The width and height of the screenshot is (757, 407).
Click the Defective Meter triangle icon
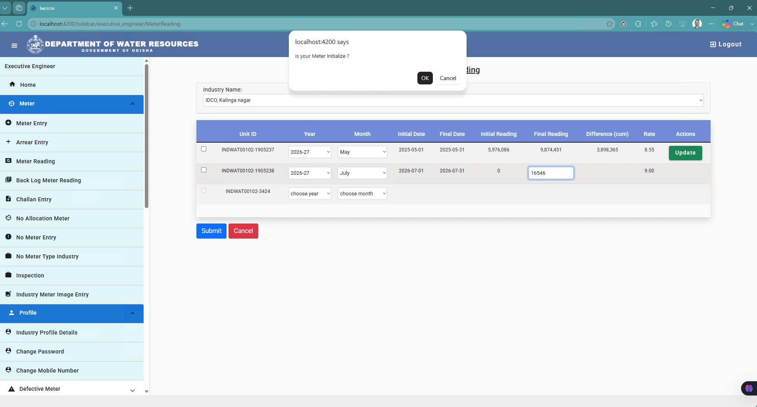[x=12, y=389]
